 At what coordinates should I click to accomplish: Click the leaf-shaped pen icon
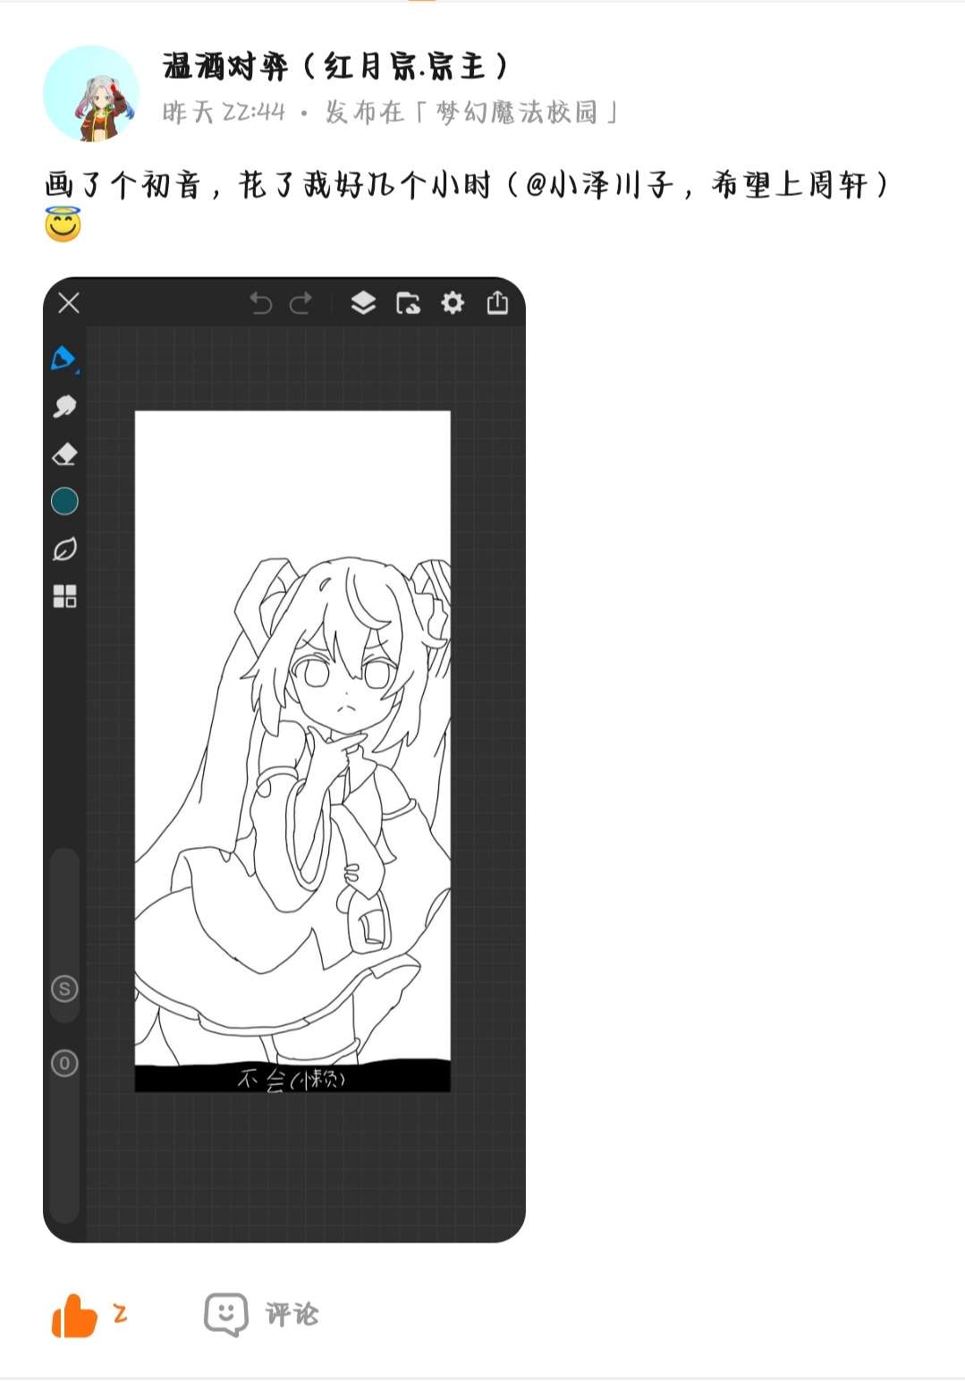click(x=64, y=548)
